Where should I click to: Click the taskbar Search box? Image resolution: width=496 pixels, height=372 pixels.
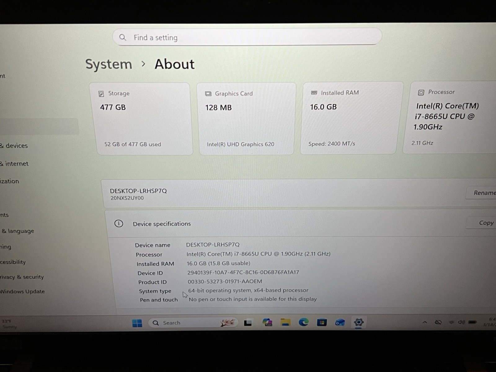point(193,323)
